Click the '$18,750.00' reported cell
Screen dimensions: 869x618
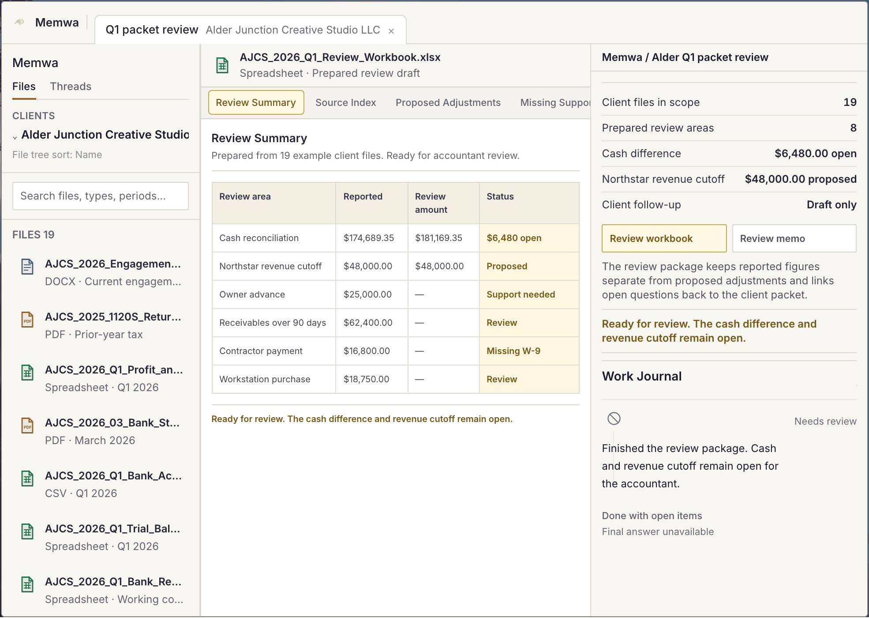pos(371,379)
